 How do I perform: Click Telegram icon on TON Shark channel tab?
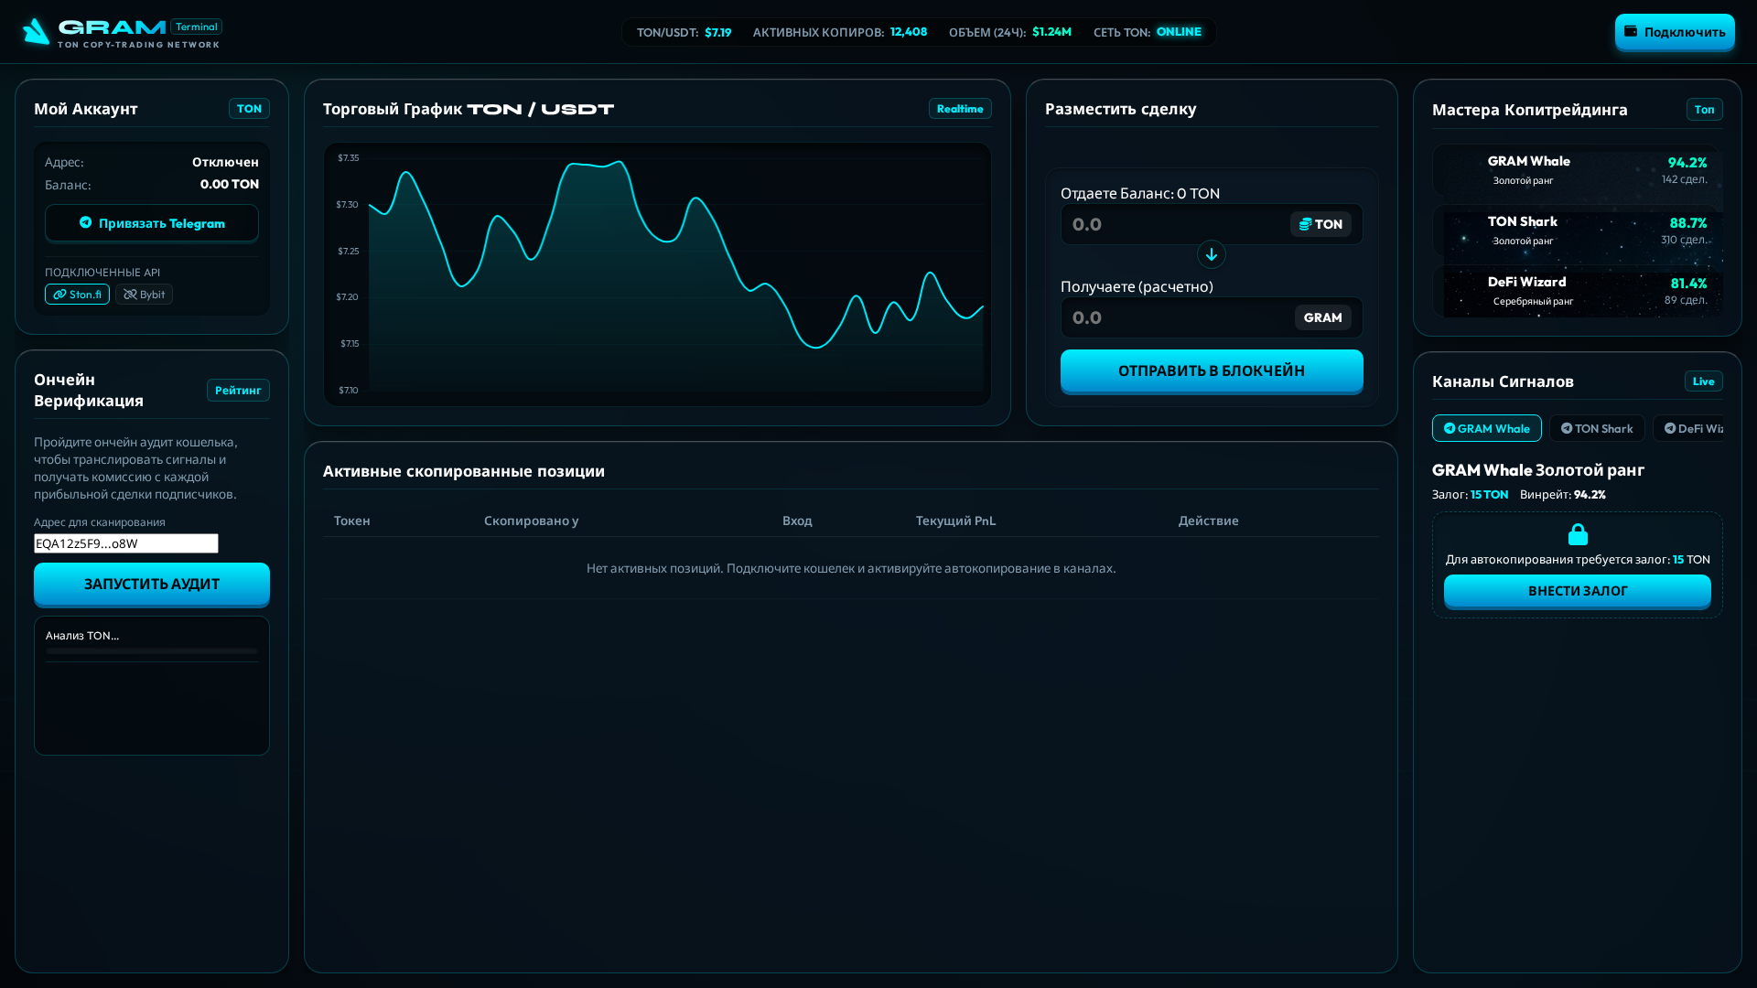pyautogui.click(x=1567, y=428)
